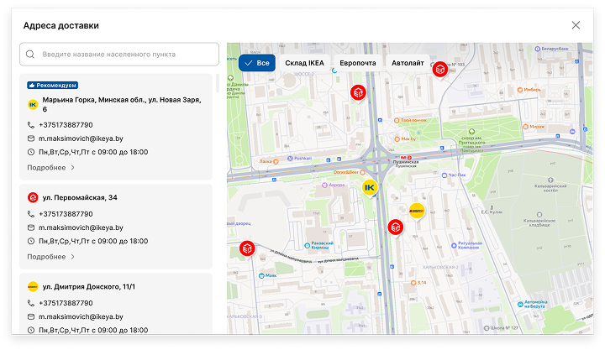Click 'Раковский Кирмаш' place on map
The image size is (605, 350).
319,245
